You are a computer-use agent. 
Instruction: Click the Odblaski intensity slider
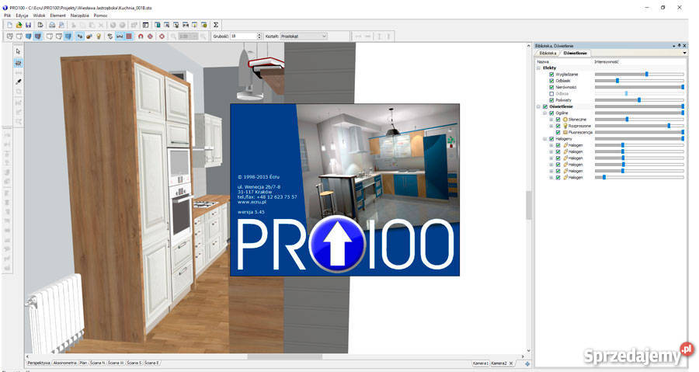pyautogui.click(x=639, y=81)
